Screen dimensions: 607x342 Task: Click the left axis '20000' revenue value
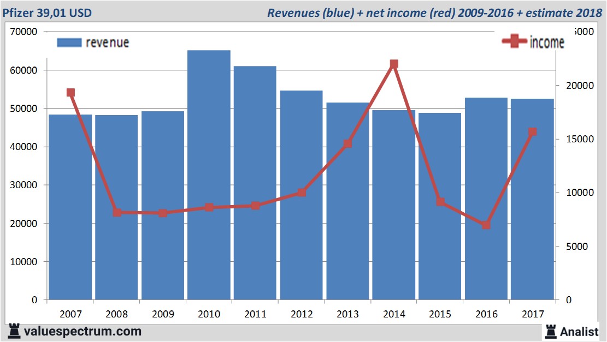point(23,223)
